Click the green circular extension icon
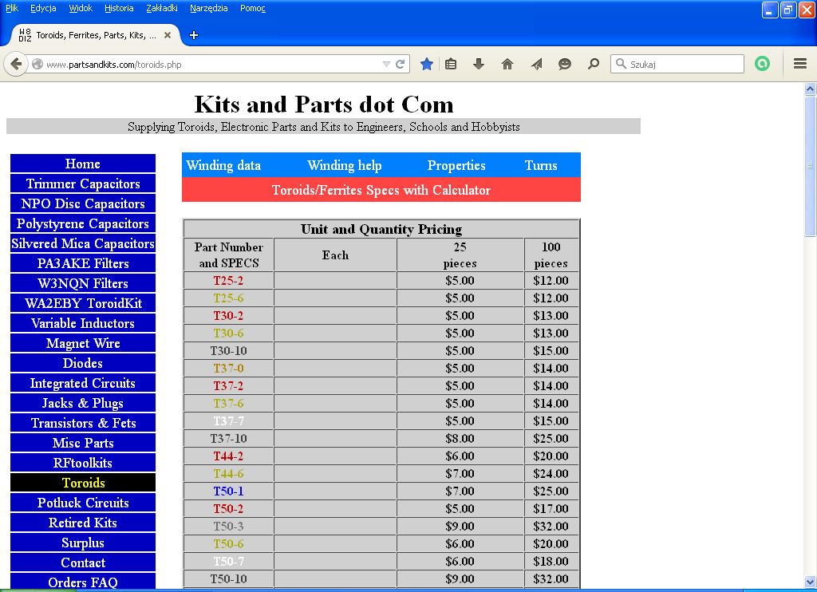This screenshot has height=592, width=817. tap(763, 64)
